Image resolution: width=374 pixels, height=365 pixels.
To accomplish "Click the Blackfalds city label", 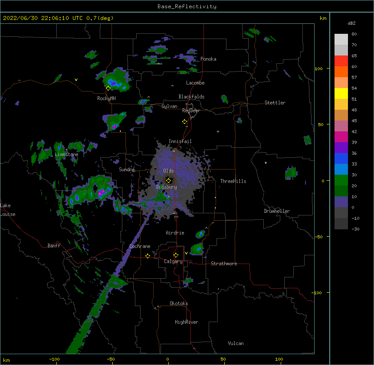I will 191,97.
